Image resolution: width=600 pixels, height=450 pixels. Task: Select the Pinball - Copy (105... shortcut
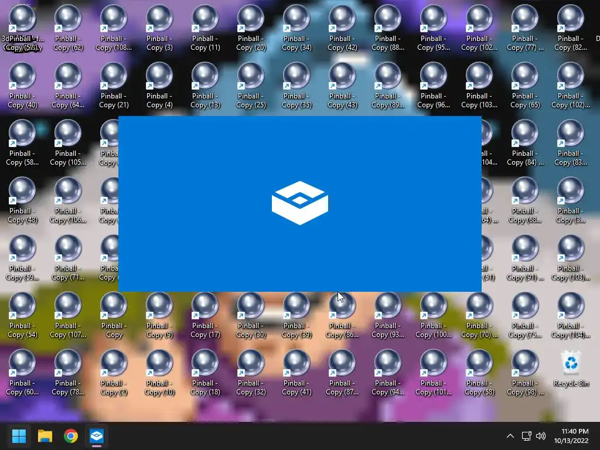(x=68, y=143)
